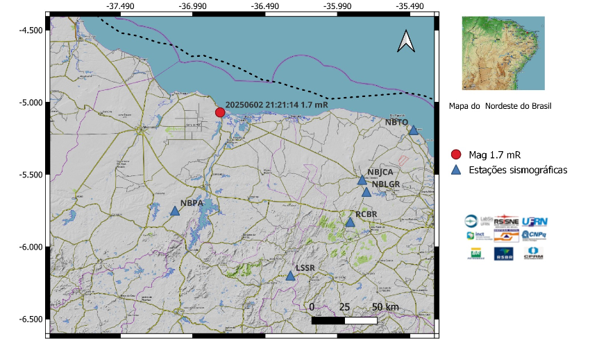Click the RCBR seismic station triangle

tap(351, 222)
